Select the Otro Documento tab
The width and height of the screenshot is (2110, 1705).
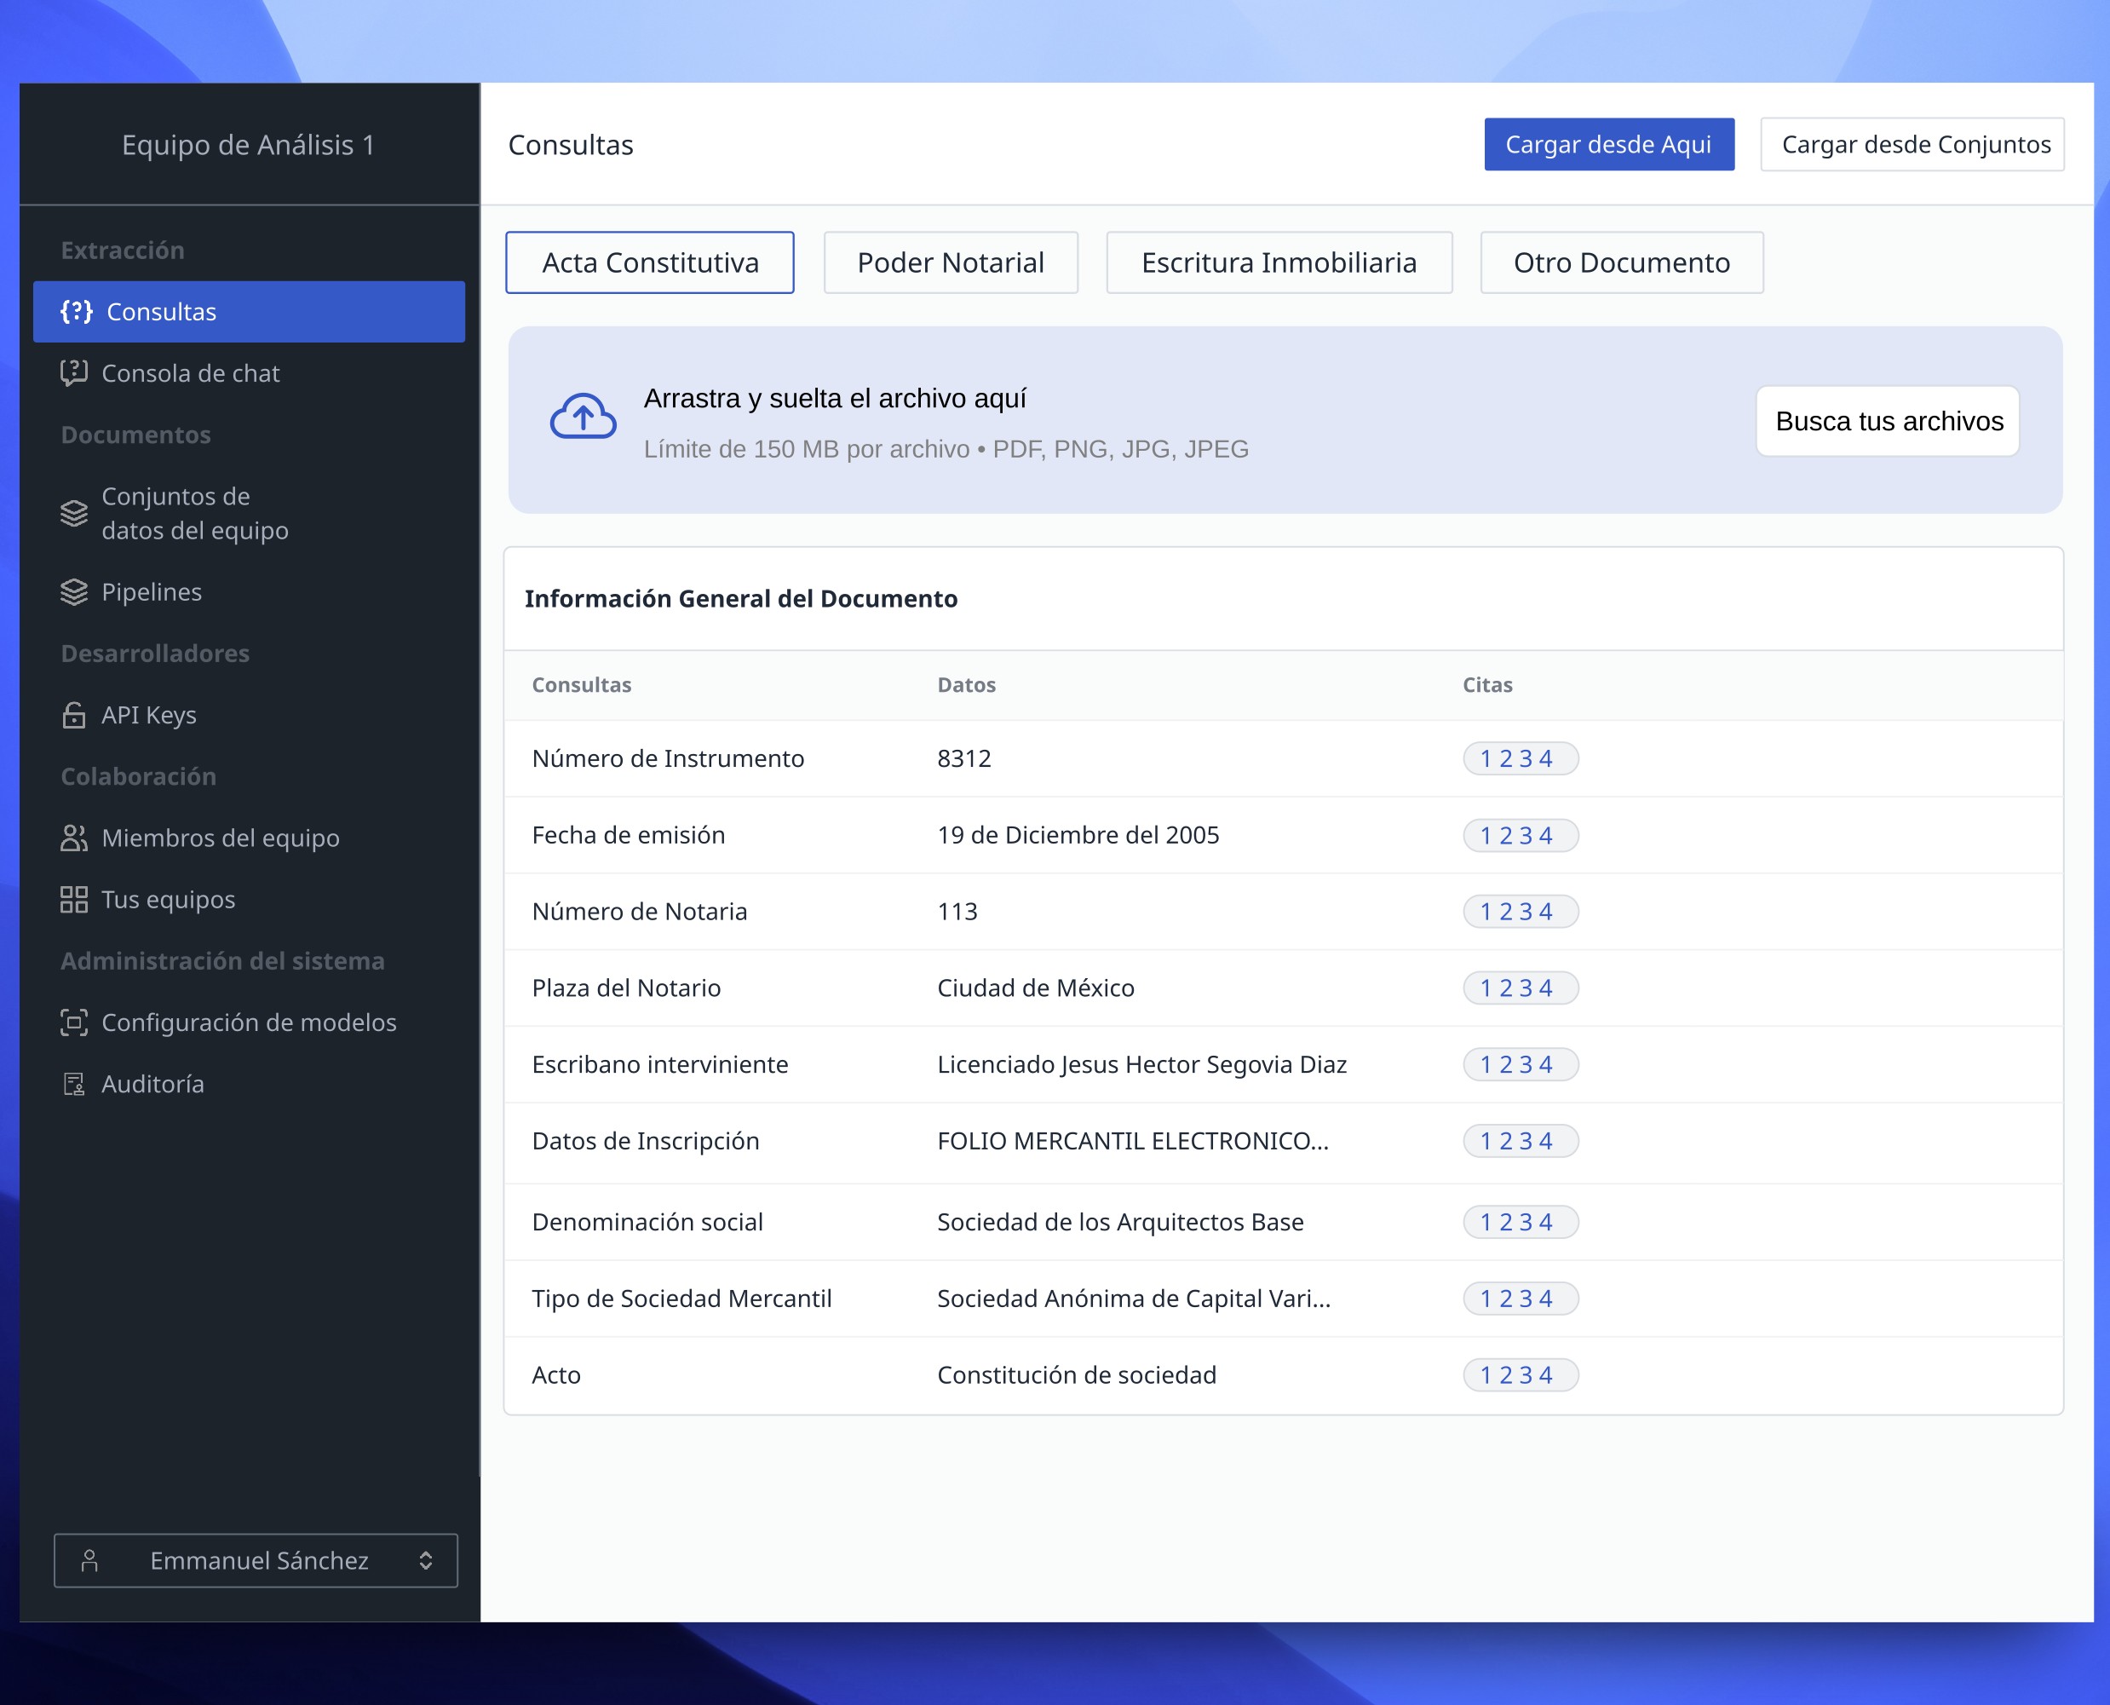[x=1622, y=262]
